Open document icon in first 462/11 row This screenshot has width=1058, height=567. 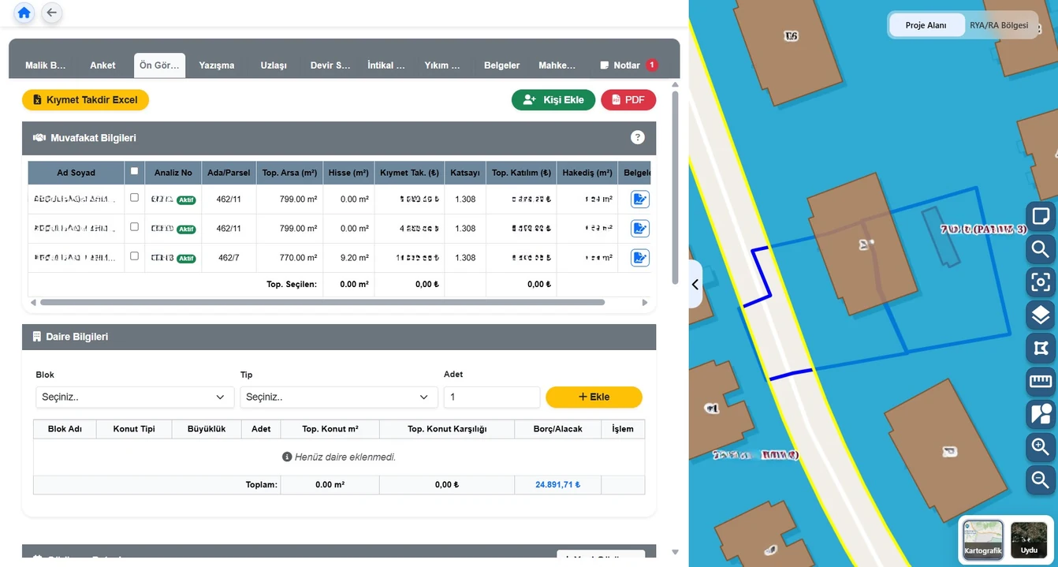(x=640, y=199)
